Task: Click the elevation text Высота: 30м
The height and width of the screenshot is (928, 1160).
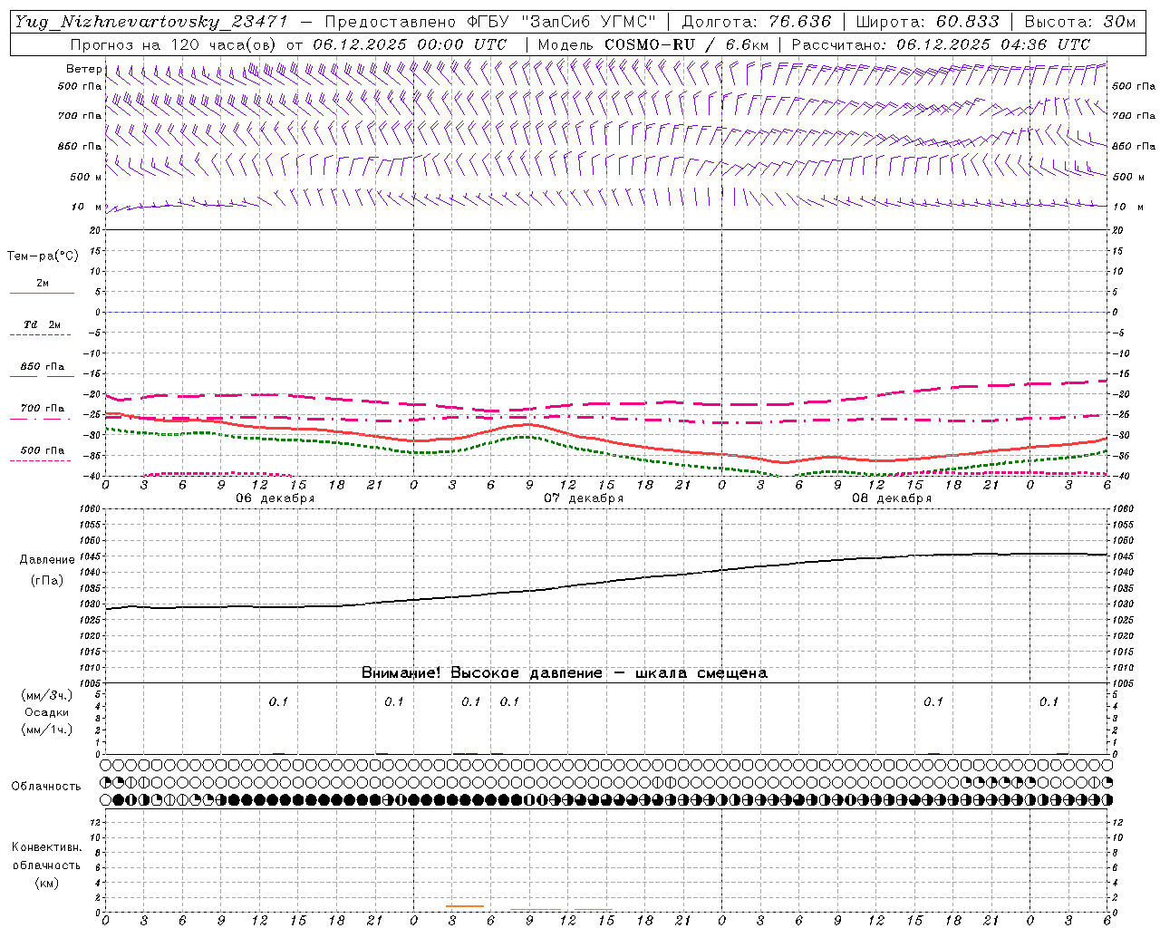Action: tap(1079, 22)
